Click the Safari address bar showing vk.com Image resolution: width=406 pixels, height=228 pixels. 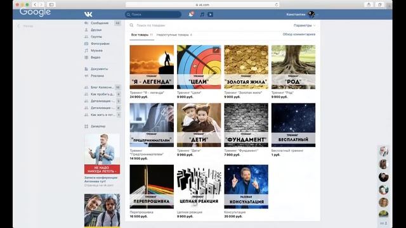coord(202,4)
